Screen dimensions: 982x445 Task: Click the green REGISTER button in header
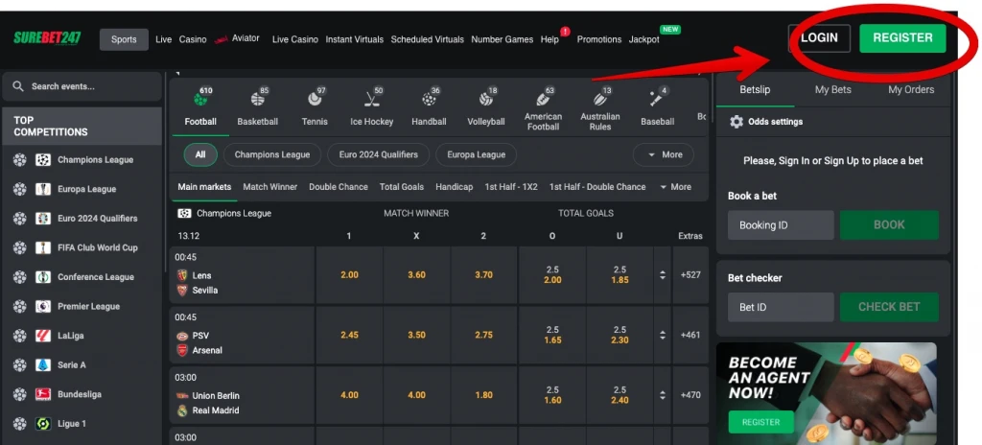(902, 38)
